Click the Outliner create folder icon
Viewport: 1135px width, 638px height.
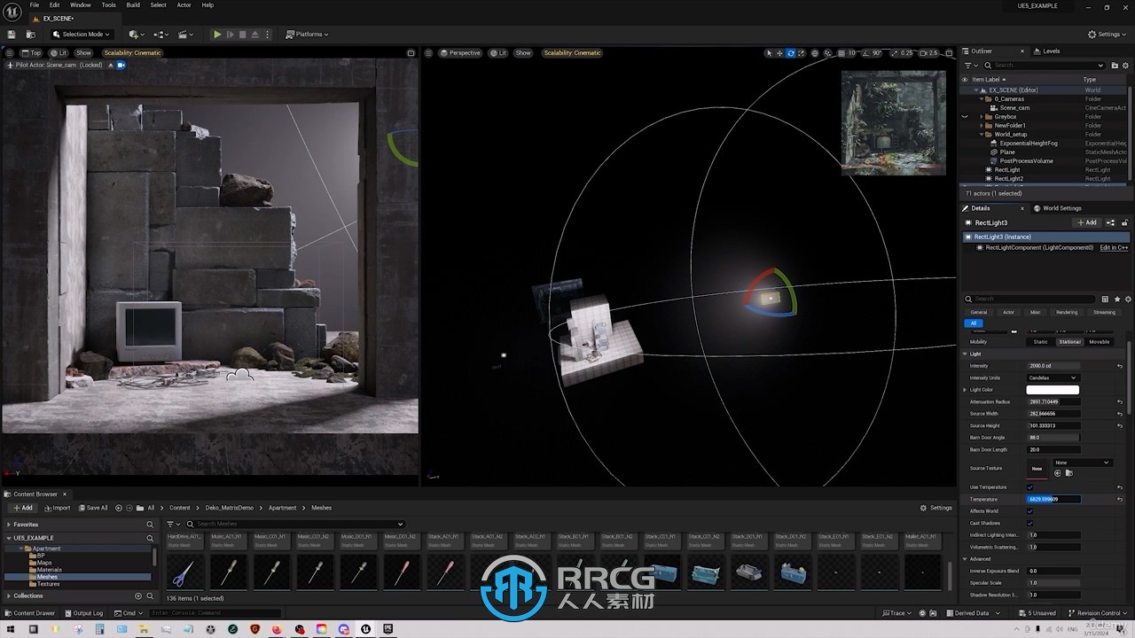coord(1115,65)
